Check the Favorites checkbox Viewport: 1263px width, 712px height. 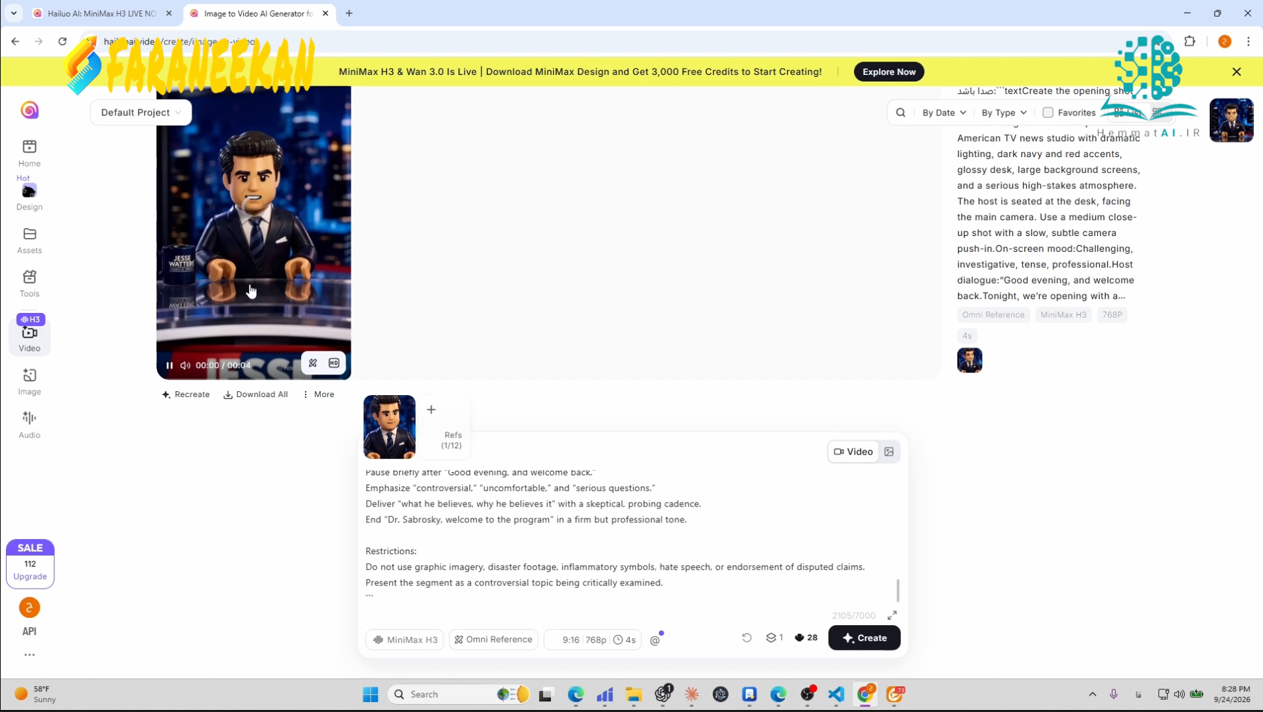[x=1048, y=113]
